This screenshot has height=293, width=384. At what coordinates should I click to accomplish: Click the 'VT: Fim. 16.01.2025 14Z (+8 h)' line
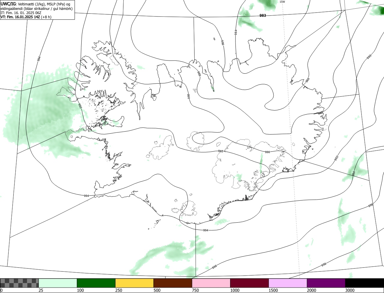click(x=26, y=17)
